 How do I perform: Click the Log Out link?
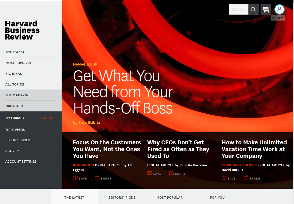click(48, 118)
